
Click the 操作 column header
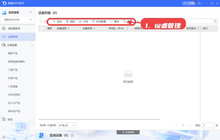click(x=205, y=29)
